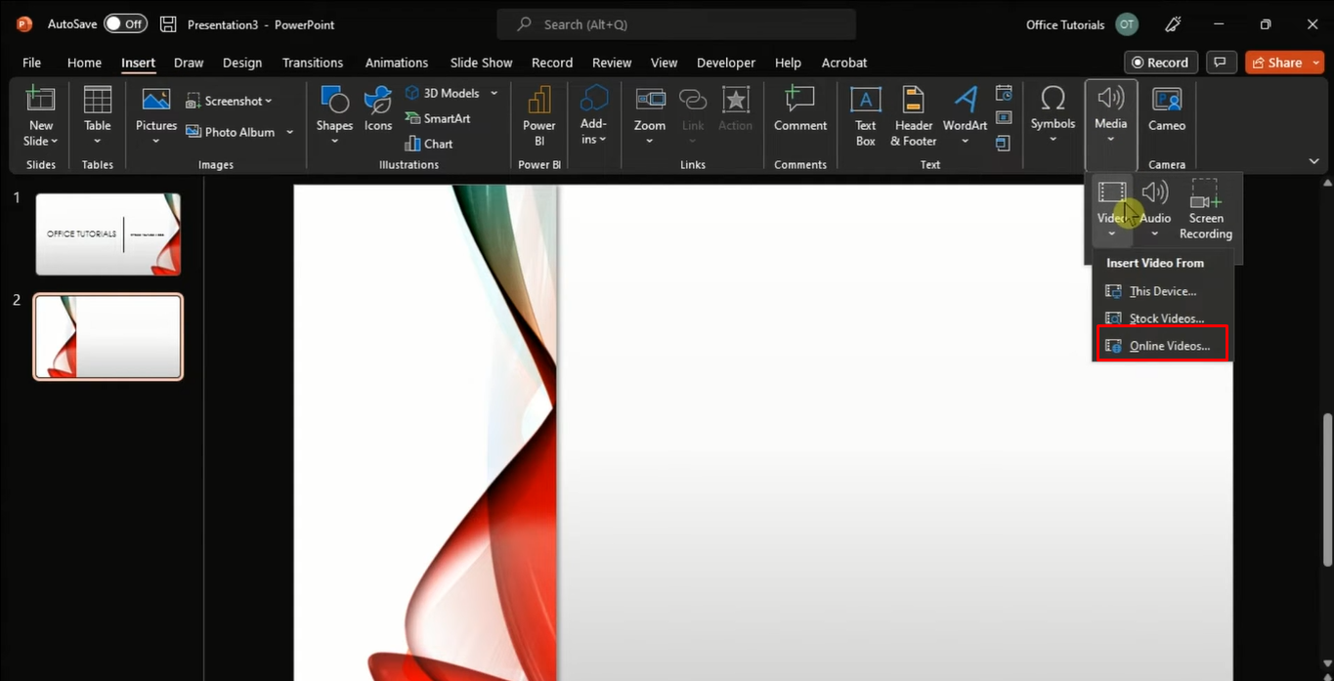
Task: Switch to the Animations tab
Action: tap(396, 62)
